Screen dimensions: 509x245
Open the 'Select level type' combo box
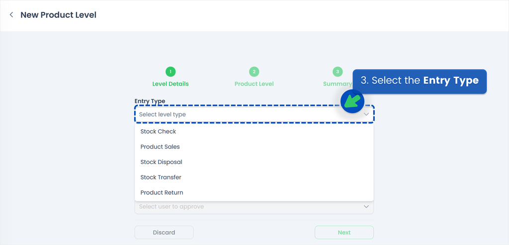249,114
